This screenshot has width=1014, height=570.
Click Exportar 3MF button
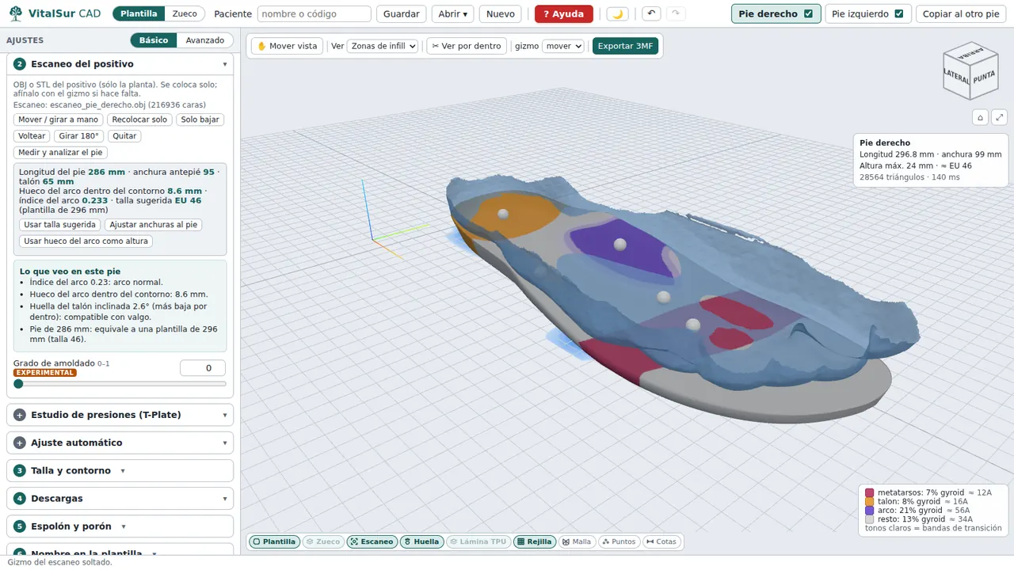pos(625,46)
